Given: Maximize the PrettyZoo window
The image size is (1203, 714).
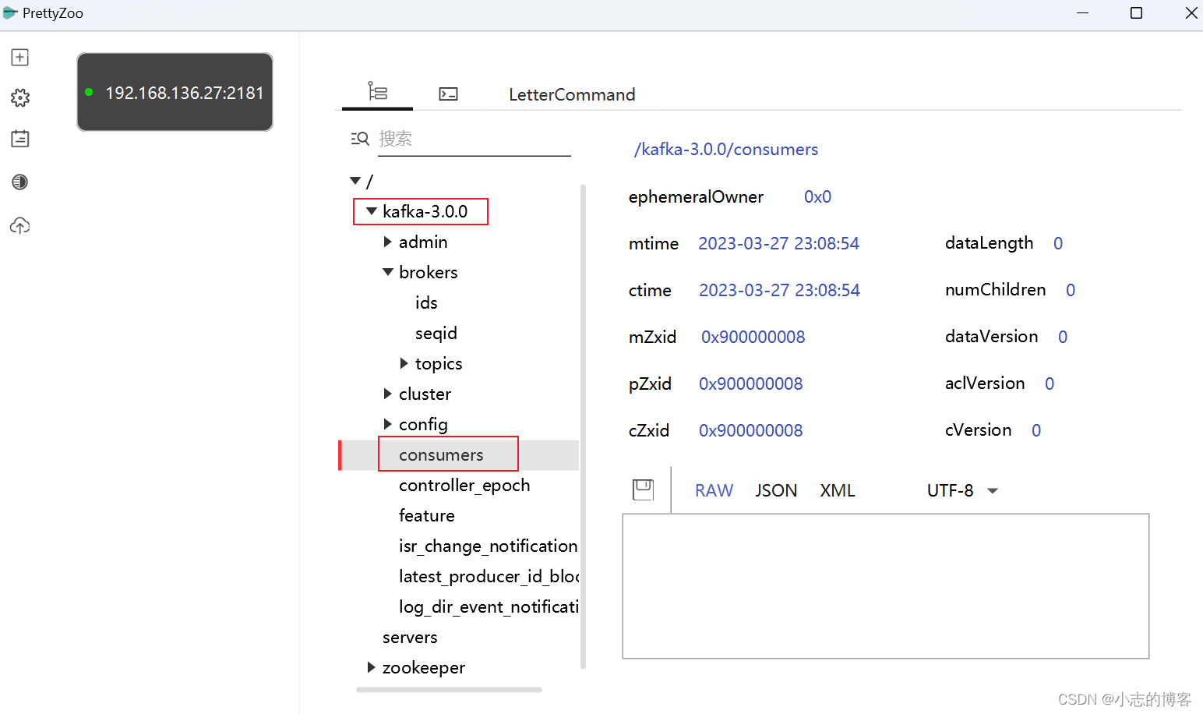Looking at the screenshot, I should point(1136,13).
